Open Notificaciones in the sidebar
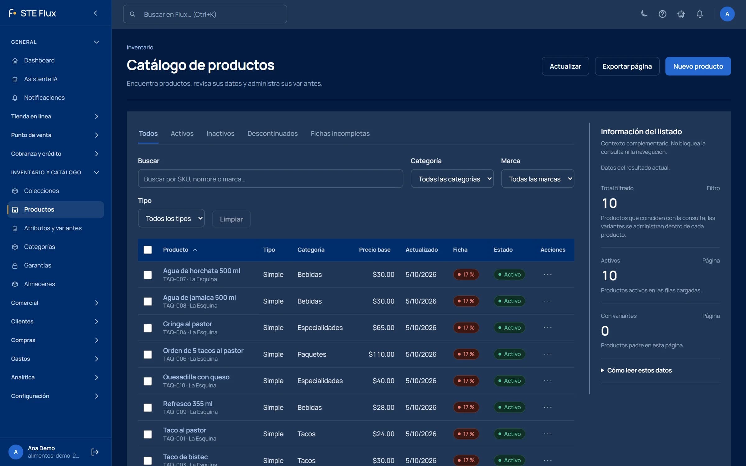 (56, 98)
